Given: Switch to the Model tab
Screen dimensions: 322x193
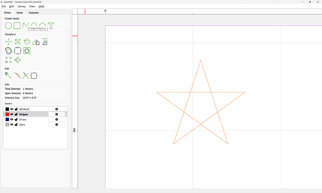Looking at the screenshot, I should 20,13.
